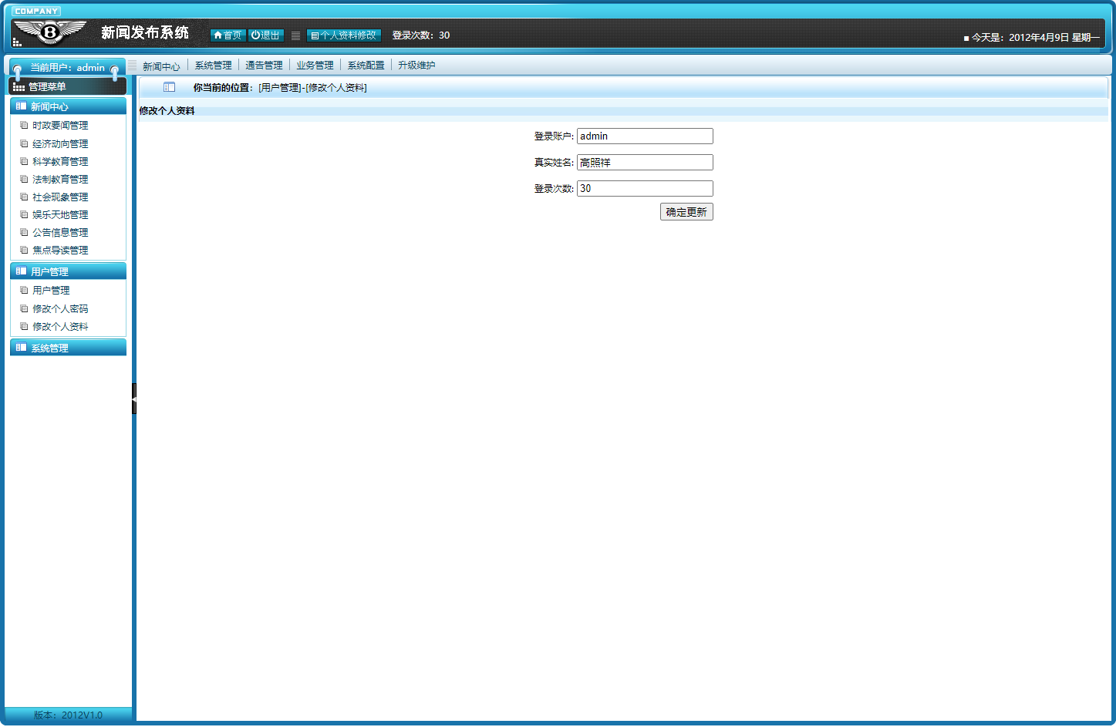Click the breadcrumb text [用户管理]-[修改个人资料]
The height and width of the screenshot is (727, 1116).
point(312,88)
